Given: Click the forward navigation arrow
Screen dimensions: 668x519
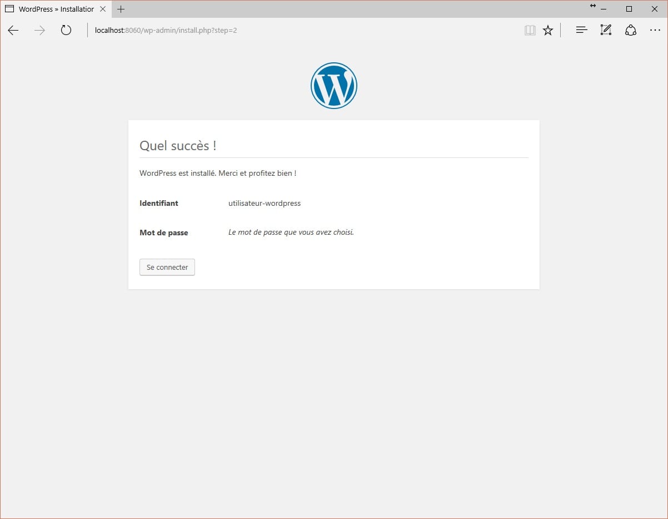Looking at the screenshot, I should (x=39, y=31).
